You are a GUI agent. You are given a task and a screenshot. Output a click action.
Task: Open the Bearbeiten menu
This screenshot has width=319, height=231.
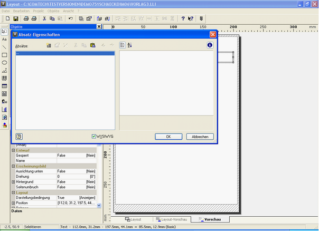pyautogui.click(x=21, y=11)
